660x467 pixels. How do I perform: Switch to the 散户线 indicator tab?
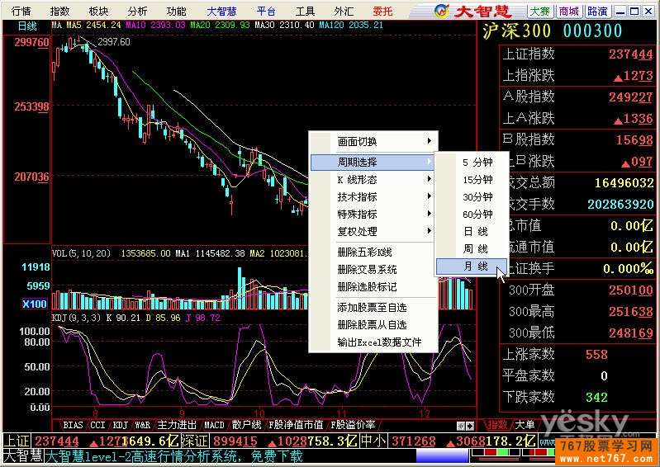point(247,425)
